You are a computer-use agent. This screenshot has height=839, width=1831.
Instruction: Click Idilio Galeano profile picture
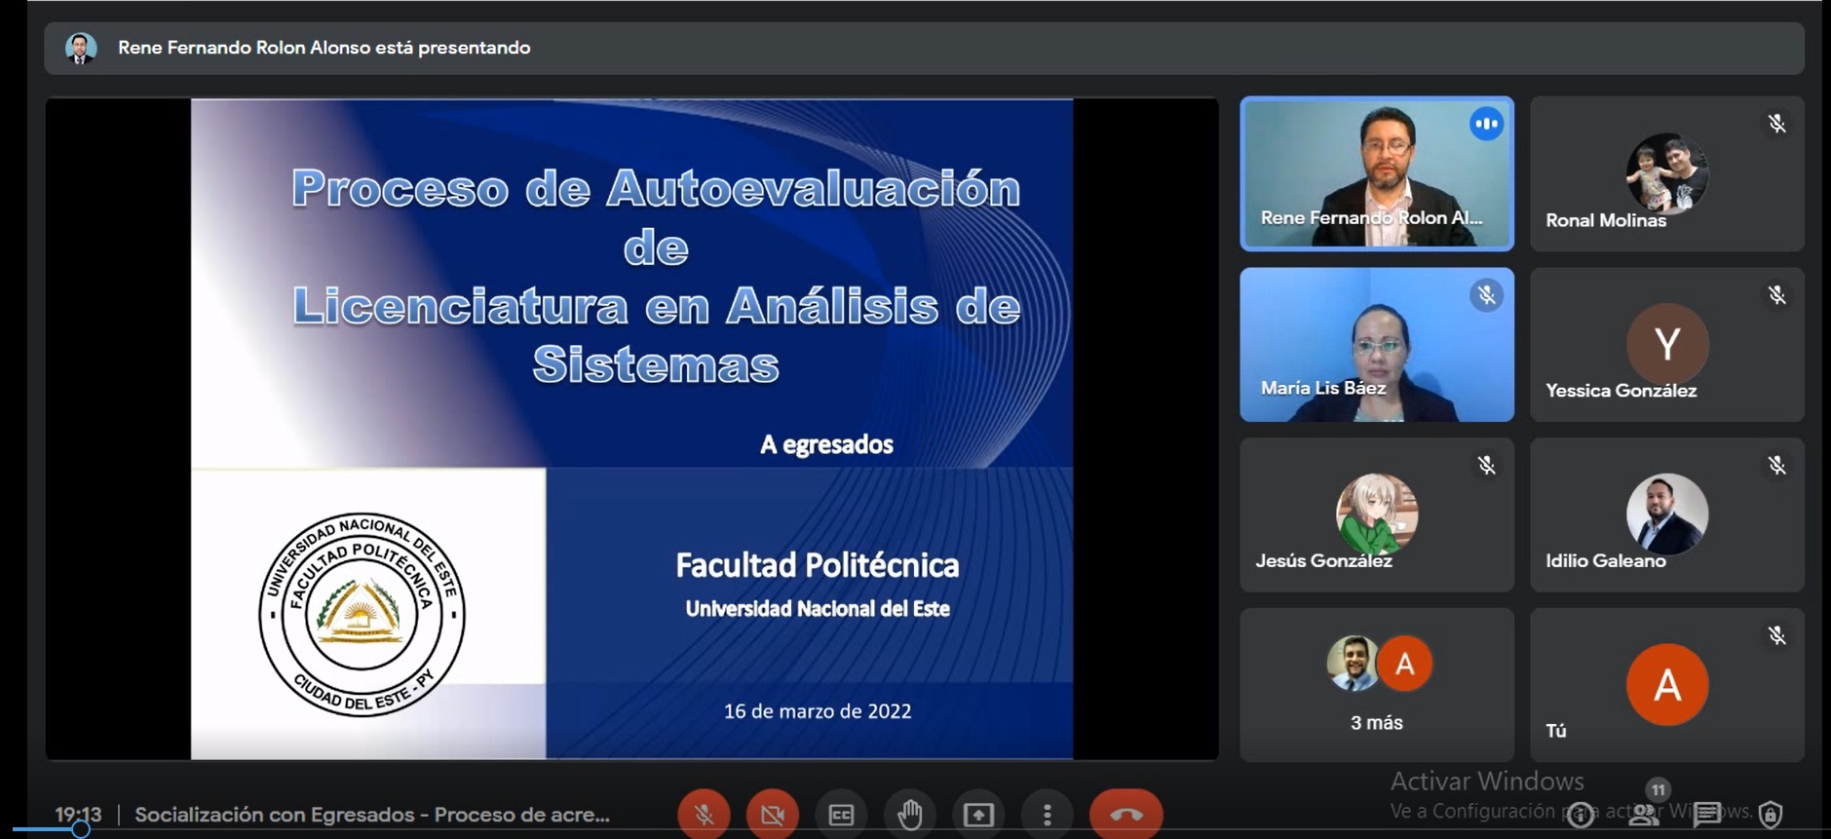pos(1666,514)
